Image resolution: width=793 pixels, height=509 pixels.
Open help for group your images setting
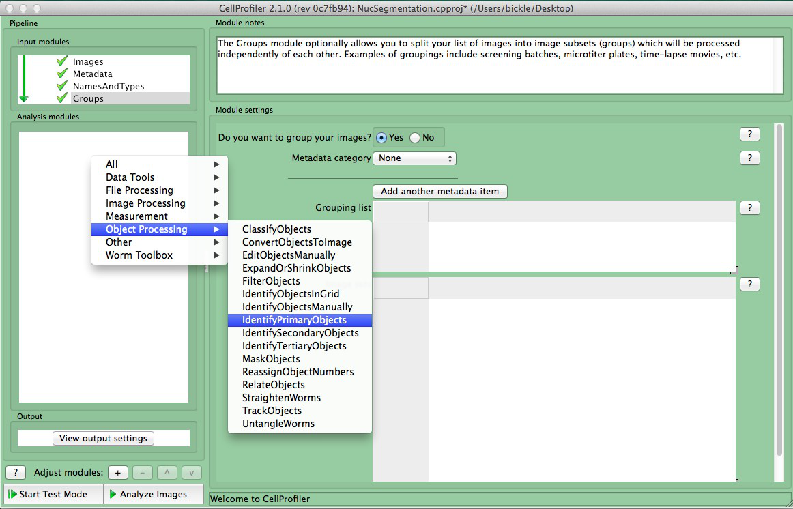[749, 134]
